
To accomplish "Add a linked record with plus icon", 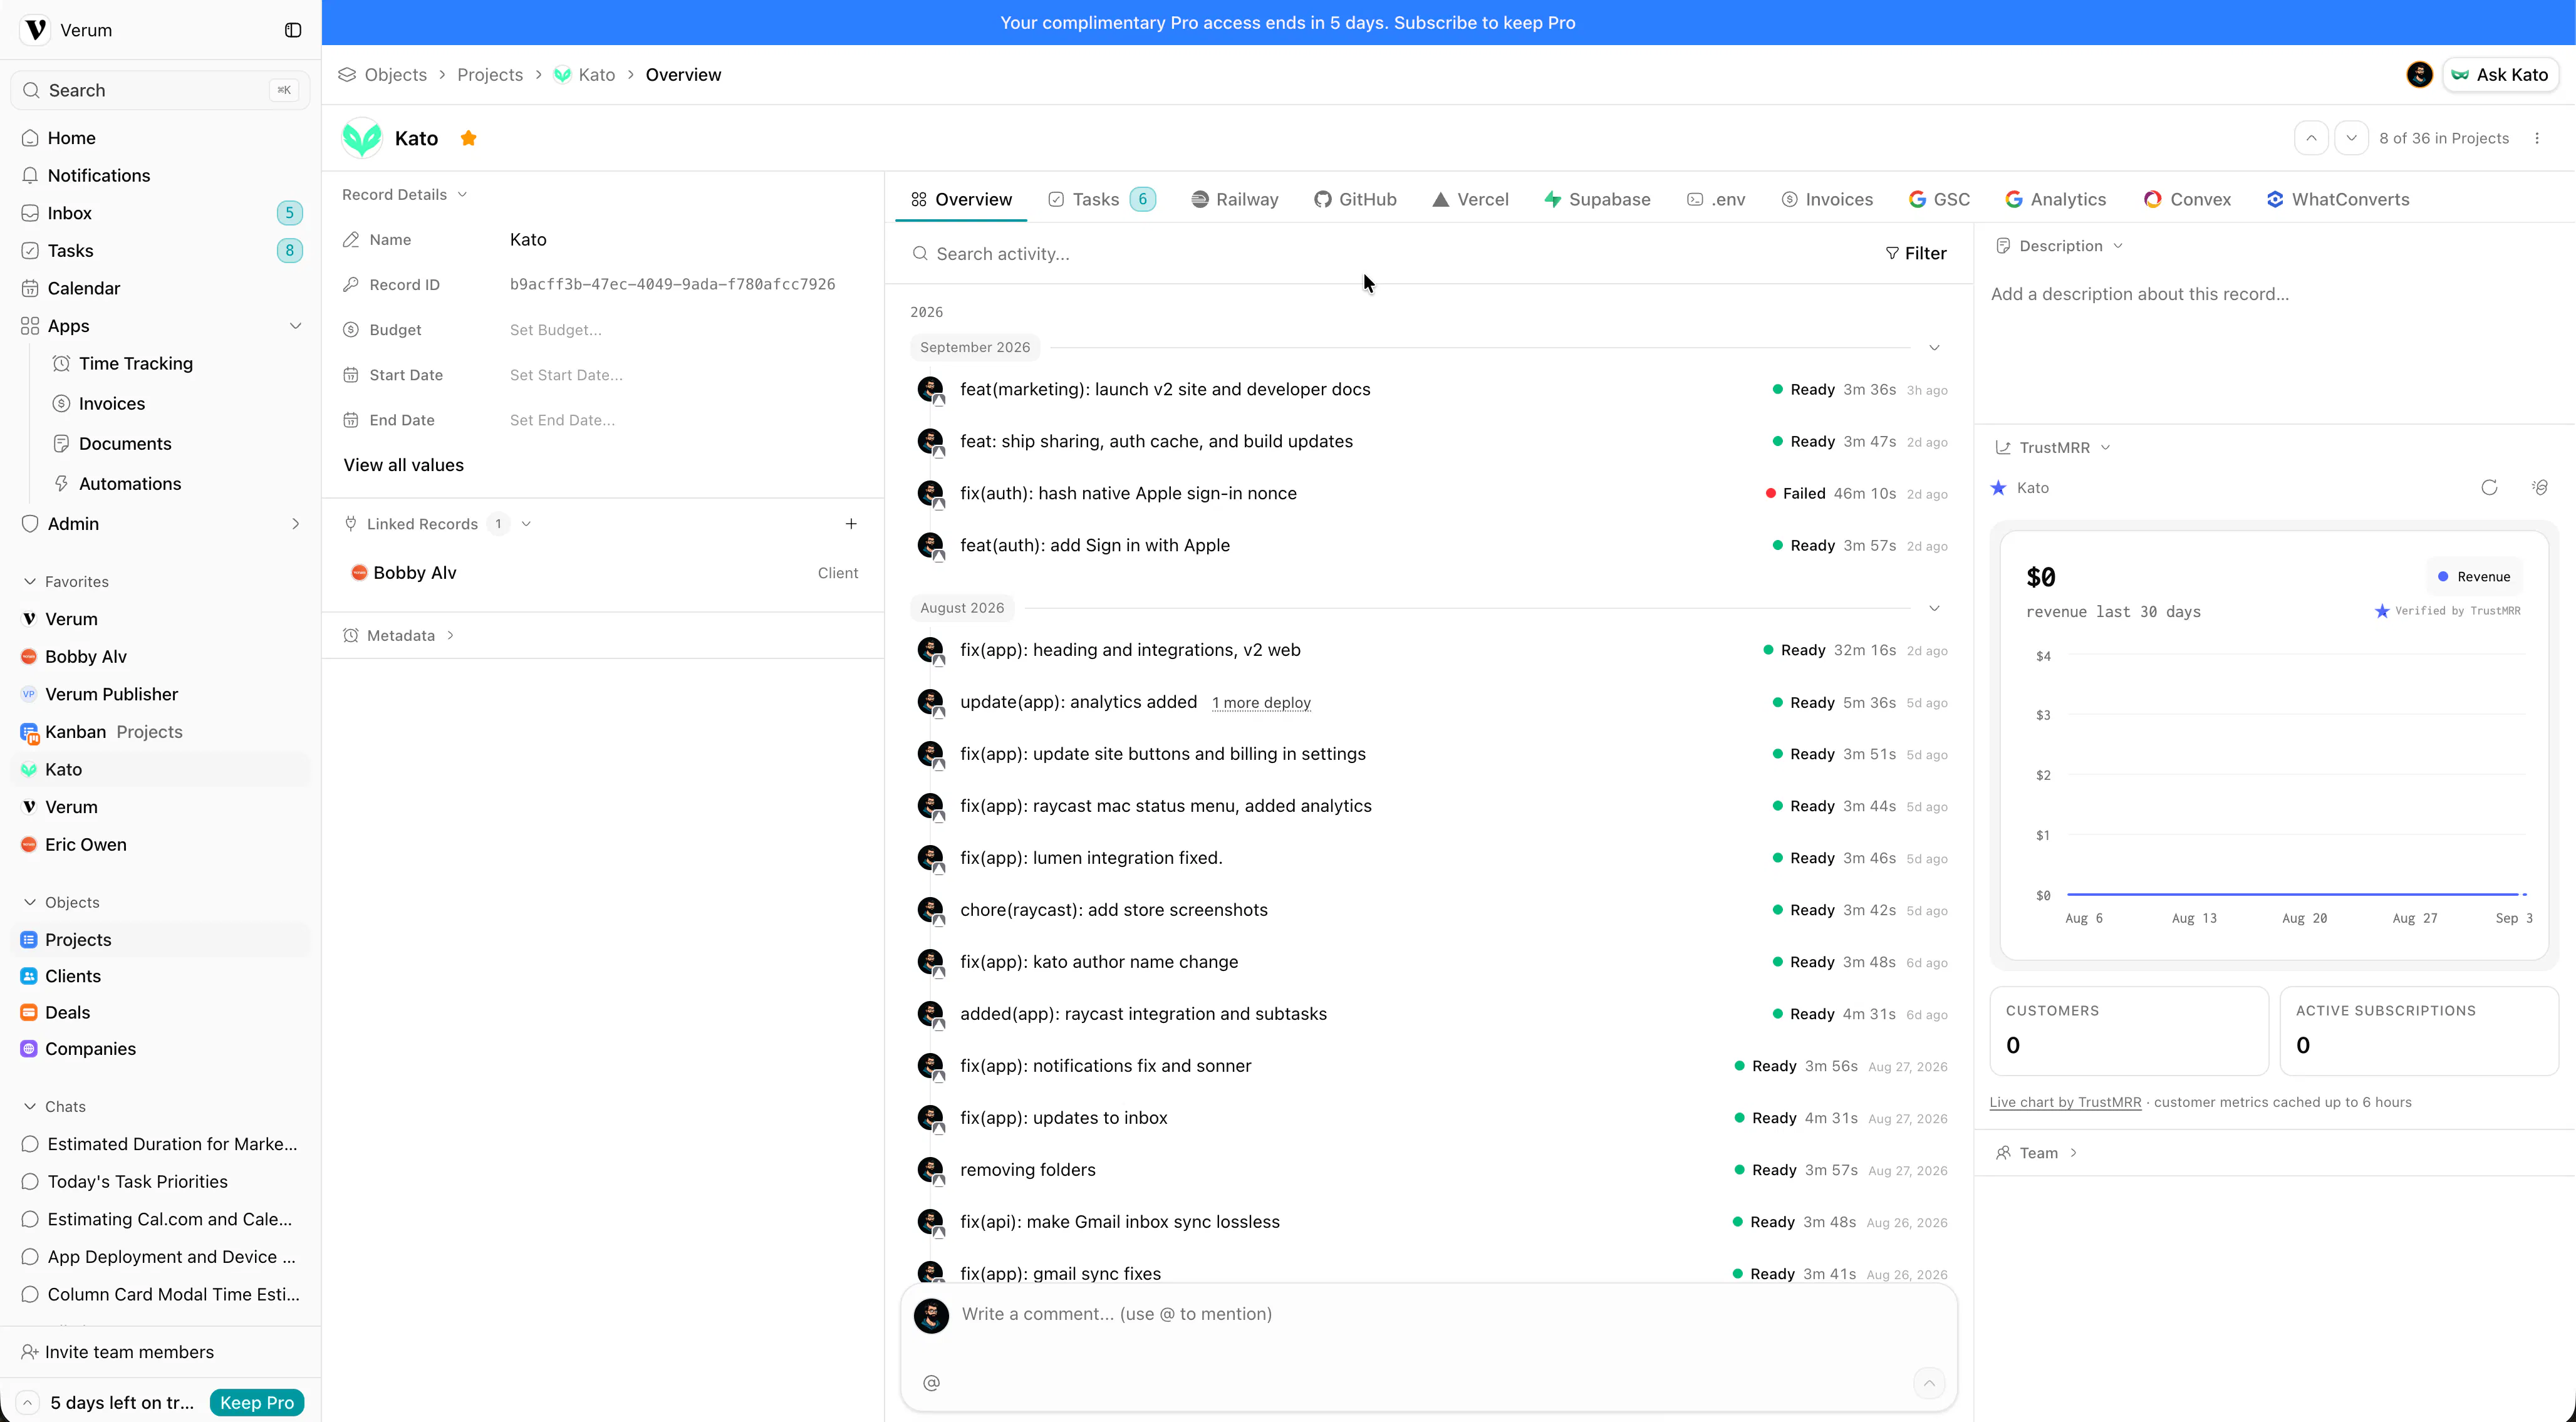I will click(x=851, y=524).
